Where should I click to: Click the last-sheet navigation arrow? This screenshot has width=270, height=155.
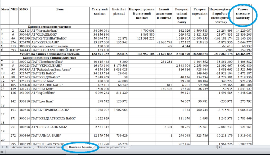coord(7,147)
